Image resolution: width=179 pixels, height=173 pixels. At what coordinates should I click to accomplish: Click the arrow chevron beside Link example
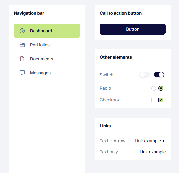[x=163, y=141]
